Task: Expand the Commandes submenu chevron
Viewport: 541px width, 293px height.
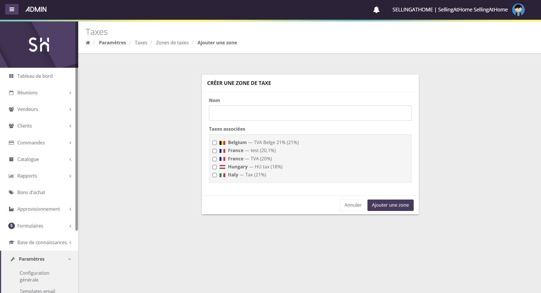Action: pyautogui.click(x=70, y=143)
